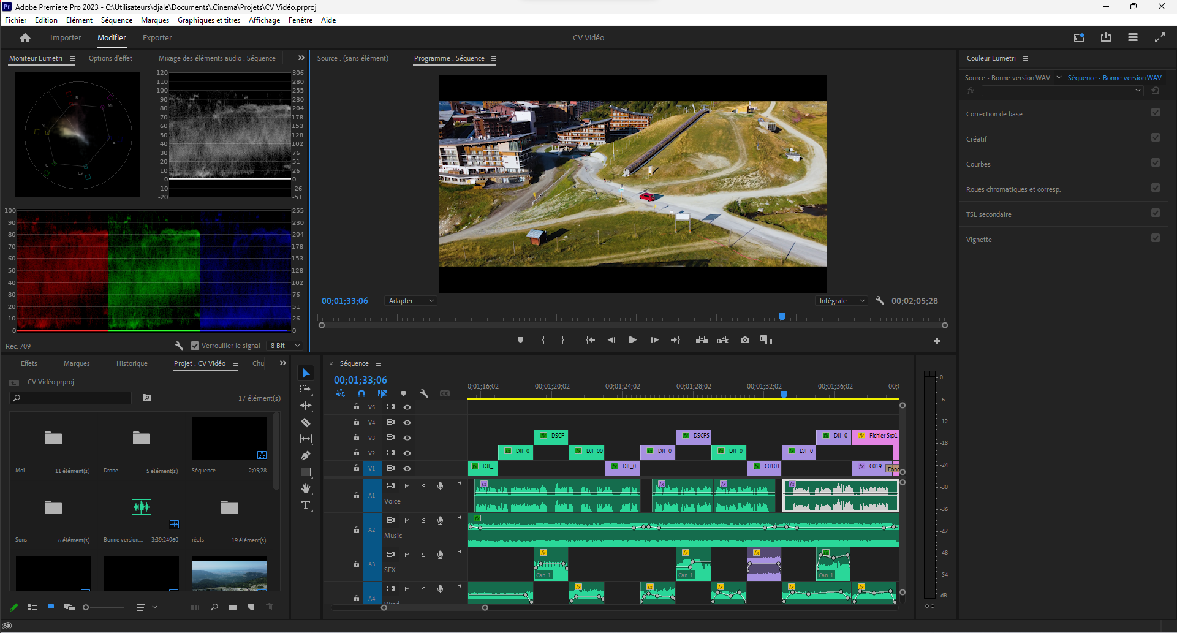
Task: Mute the Voice audio track A1
Action: 407,486
